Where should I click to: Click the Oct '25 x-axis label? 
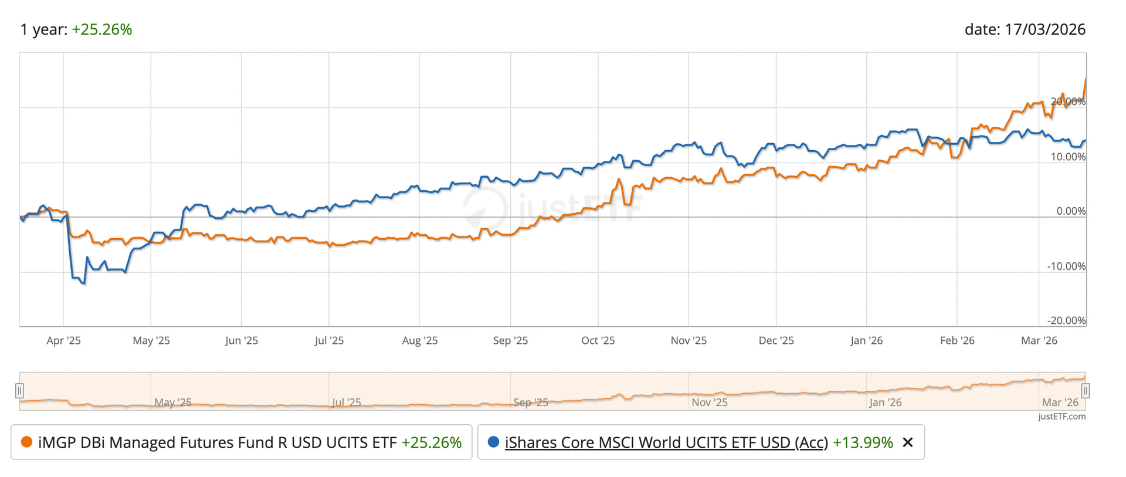point(598,340)
